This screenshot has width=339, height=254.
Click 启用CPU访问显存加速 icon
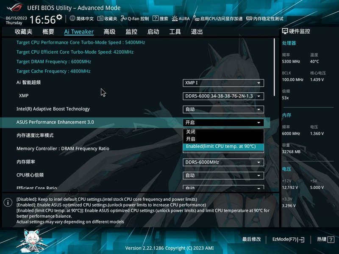tap(196, 19)
